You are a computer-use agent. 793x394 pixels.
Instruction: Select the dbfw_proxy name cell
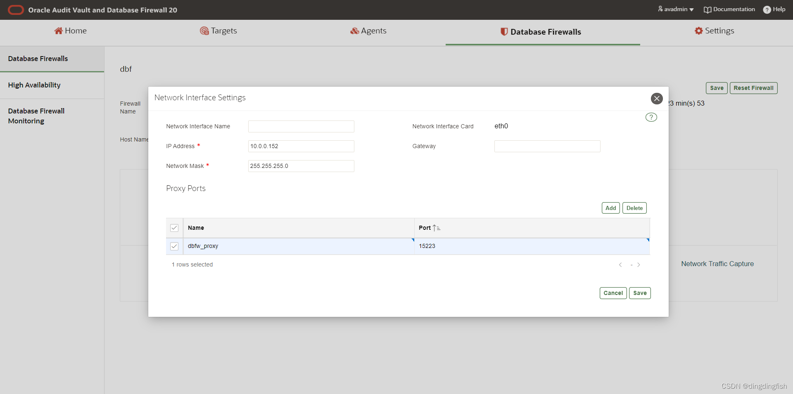pos(299,246)
